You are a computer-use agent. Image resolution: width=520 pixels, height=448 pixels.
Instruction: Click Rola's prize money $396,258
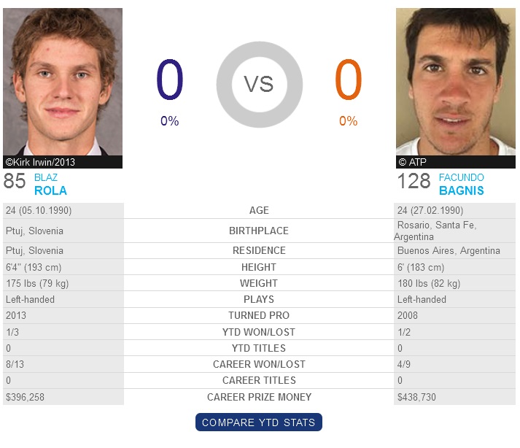click(26, 397)
